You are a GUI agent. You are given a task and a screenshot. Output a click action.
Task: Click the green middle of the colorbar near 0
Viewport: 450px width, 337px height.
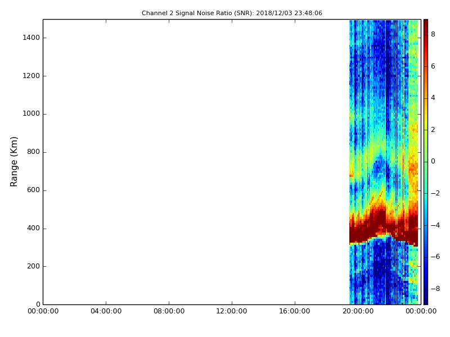tap(426, 161)
